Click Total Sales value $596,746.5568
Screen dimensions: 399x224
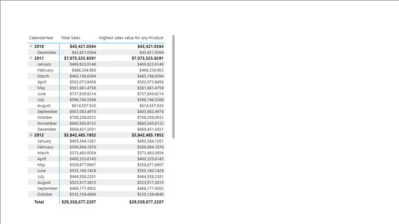click(83, 100)
